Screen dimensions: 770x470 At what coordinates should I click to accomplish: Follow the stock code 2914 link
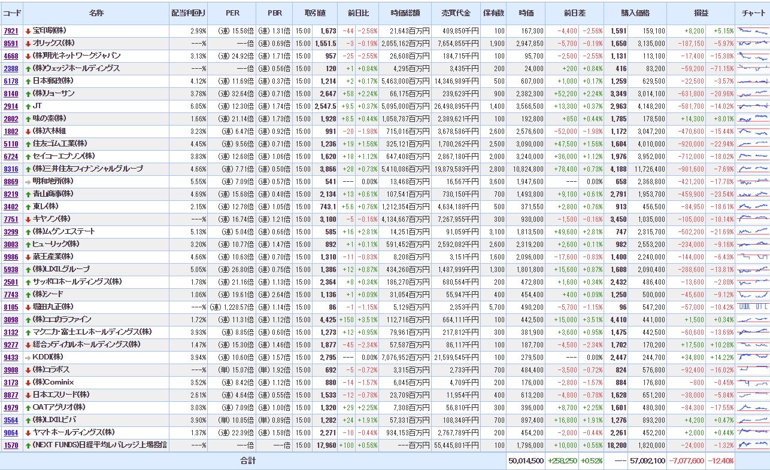click(x=11, y=106)
